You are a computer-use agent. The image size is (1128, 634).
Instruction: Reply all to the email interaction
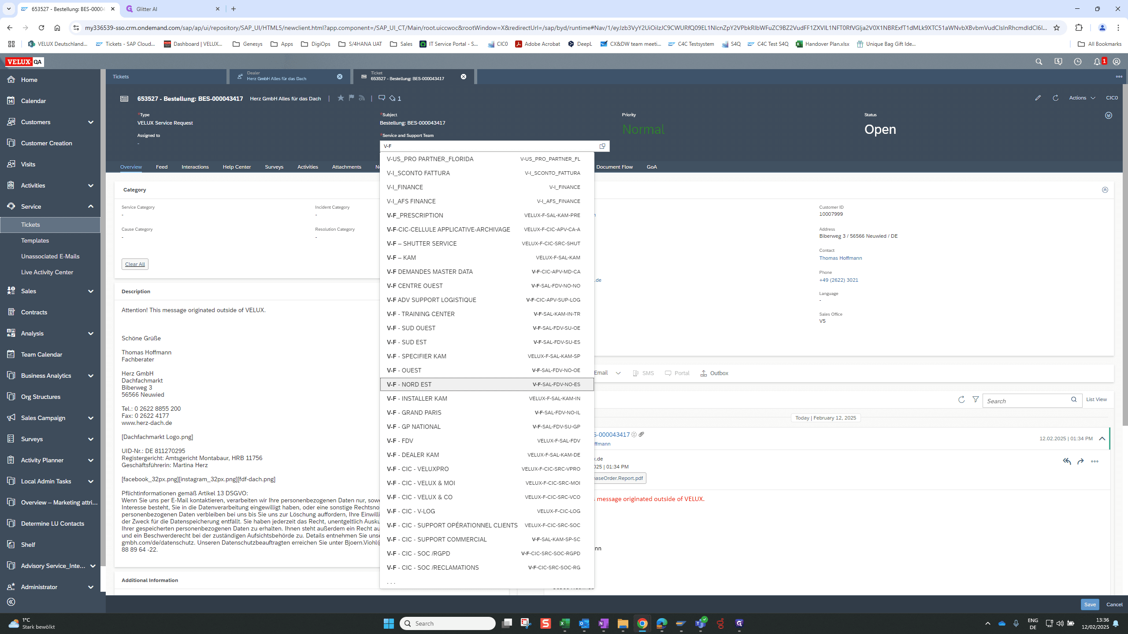tap(1067, 461)
